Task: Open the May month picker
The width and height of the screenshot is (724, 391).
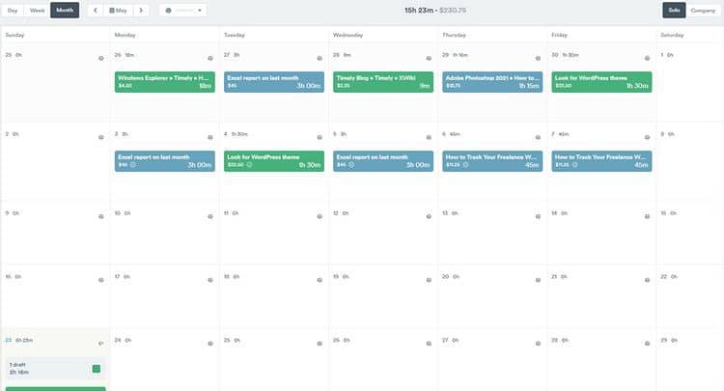Action: pyautogui.click(x=118, y=11)
